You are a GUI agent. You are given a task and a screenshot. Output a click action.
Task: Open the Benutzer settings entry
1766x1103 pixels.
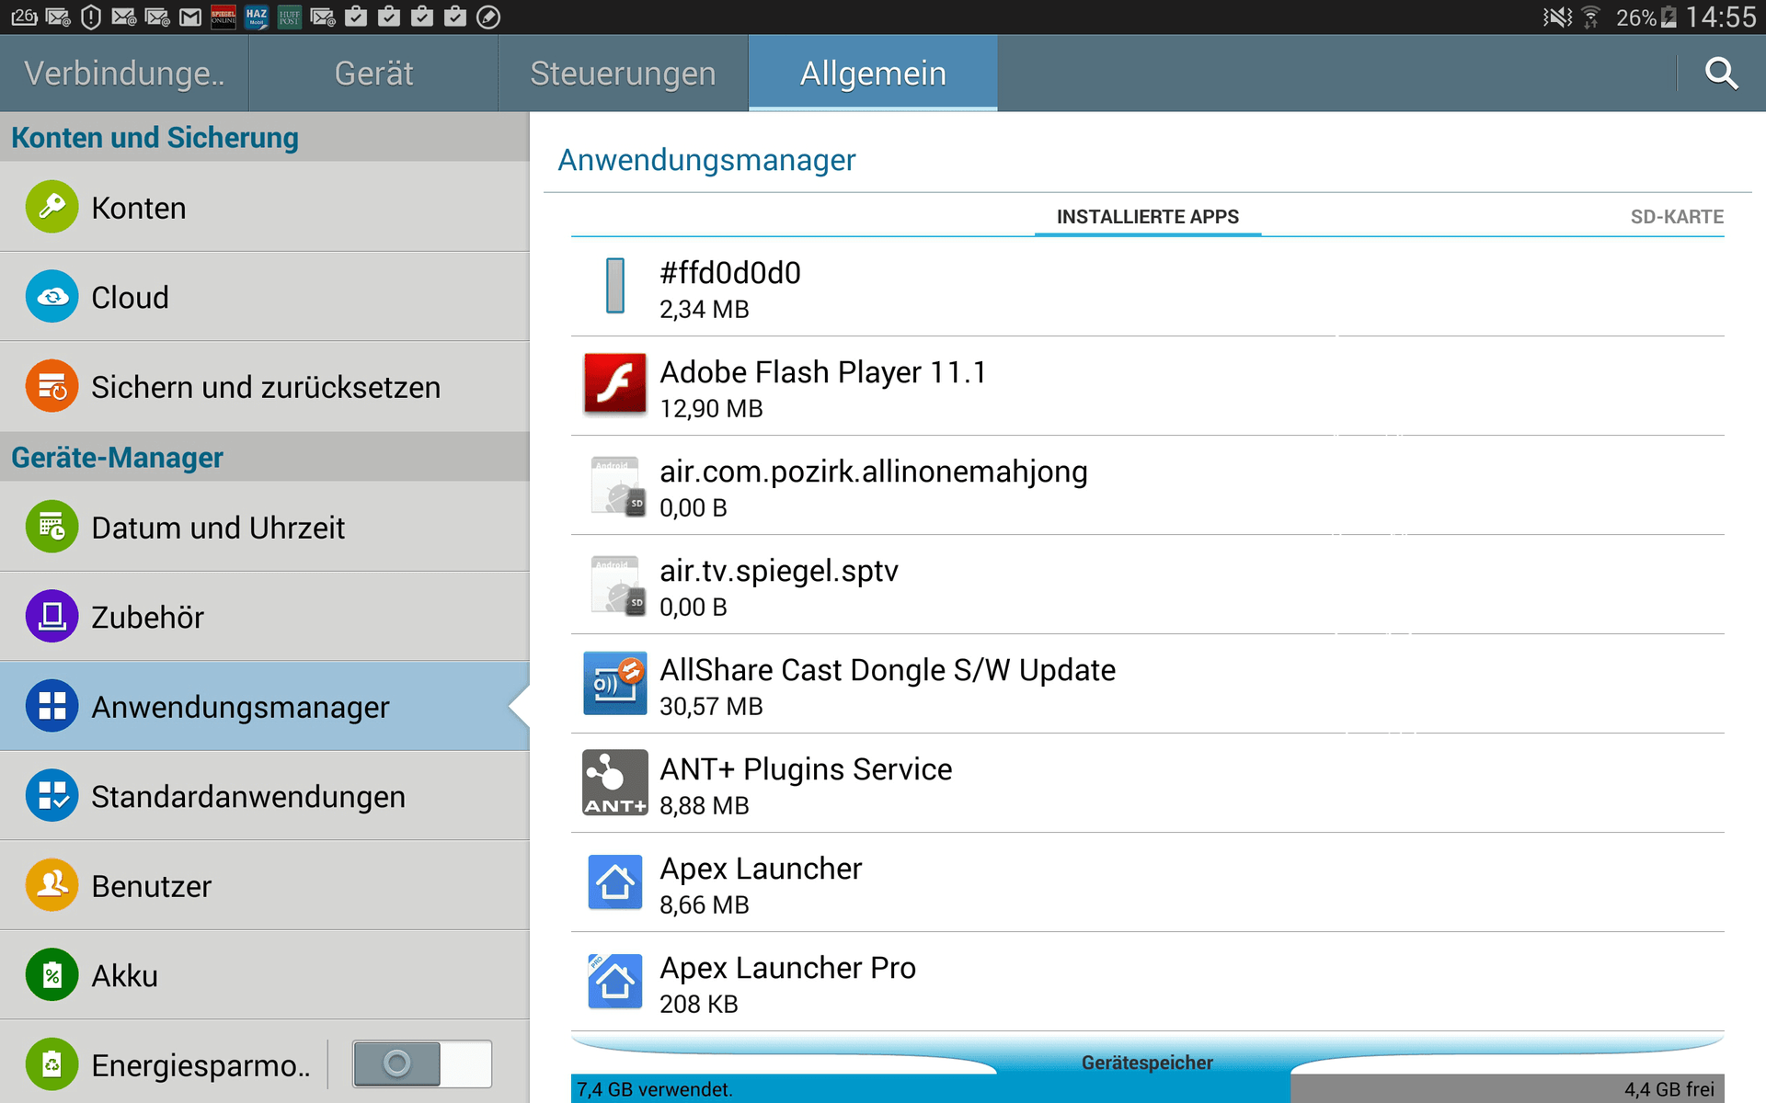pos(265,885)
